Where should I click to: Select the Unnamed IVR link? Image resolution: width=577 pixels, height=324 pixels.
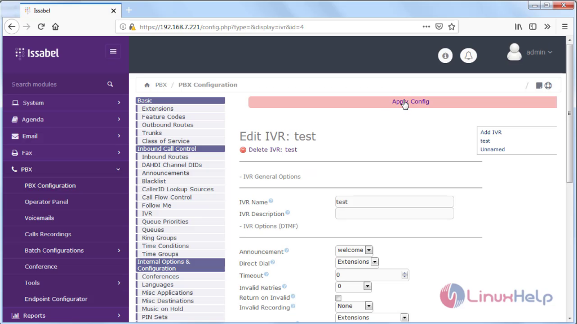coord(492,150)
